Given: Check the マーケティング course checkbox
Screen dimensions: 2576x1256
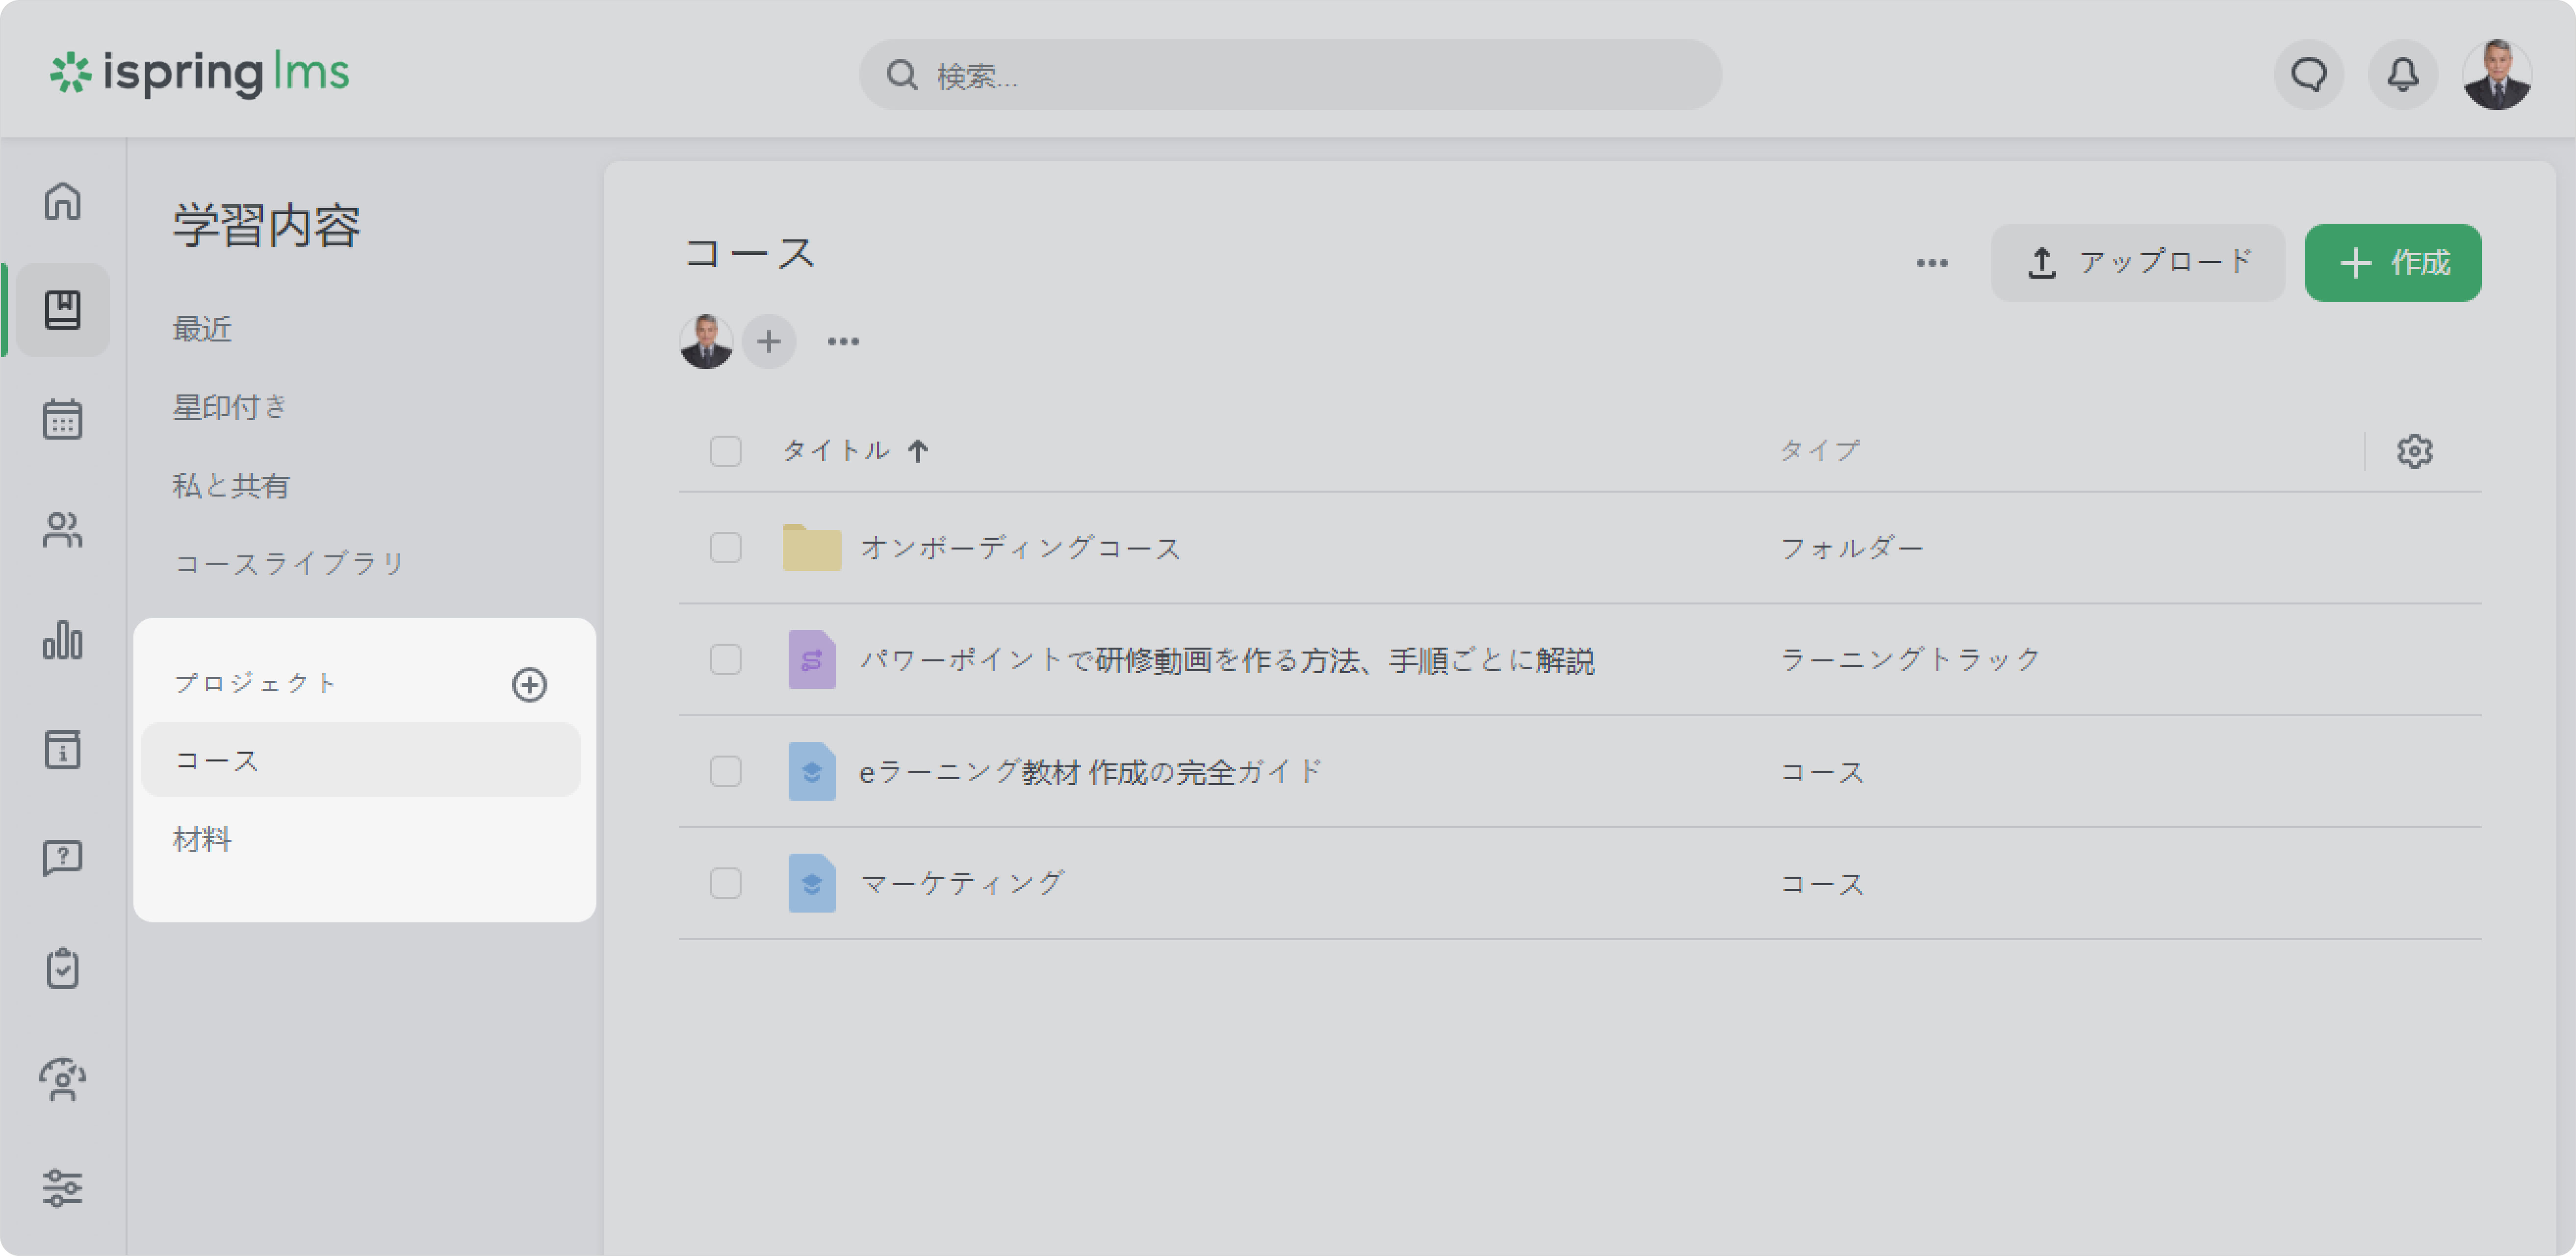Looking at the screenshot, I should tap(725, 884).
